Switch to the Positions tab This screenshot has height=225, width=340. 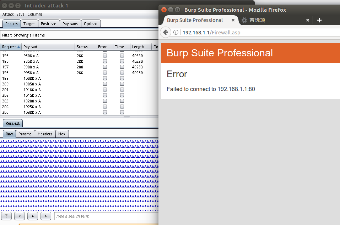click(49, 24)
